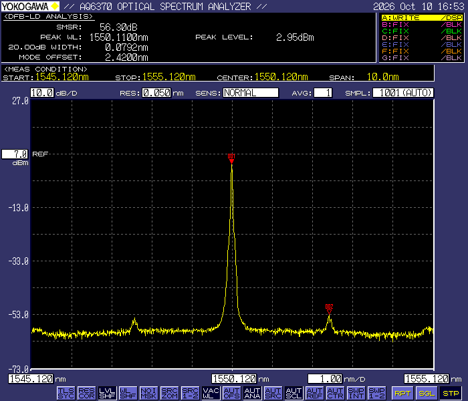Image resolution: width=468 pixels, height=401 pixels.
Task: Start repeat sweep with RPT button
Action: pos(402,393)
